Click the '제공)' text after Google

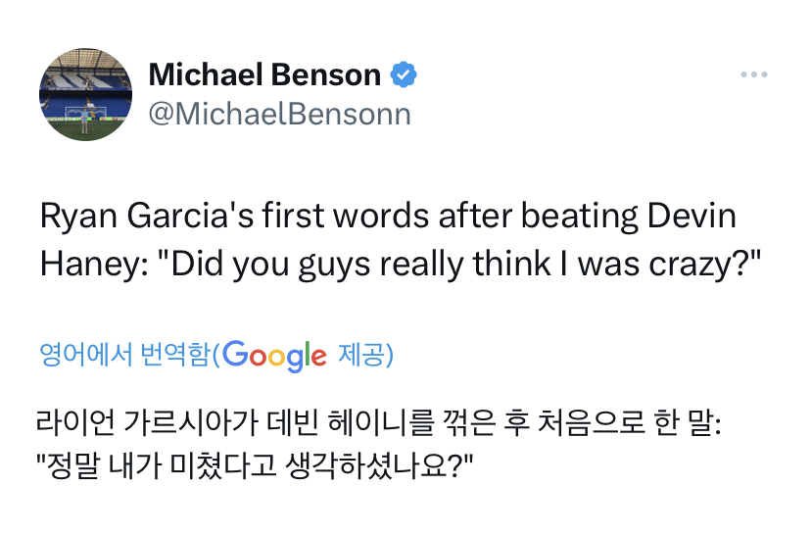(365, 355)
